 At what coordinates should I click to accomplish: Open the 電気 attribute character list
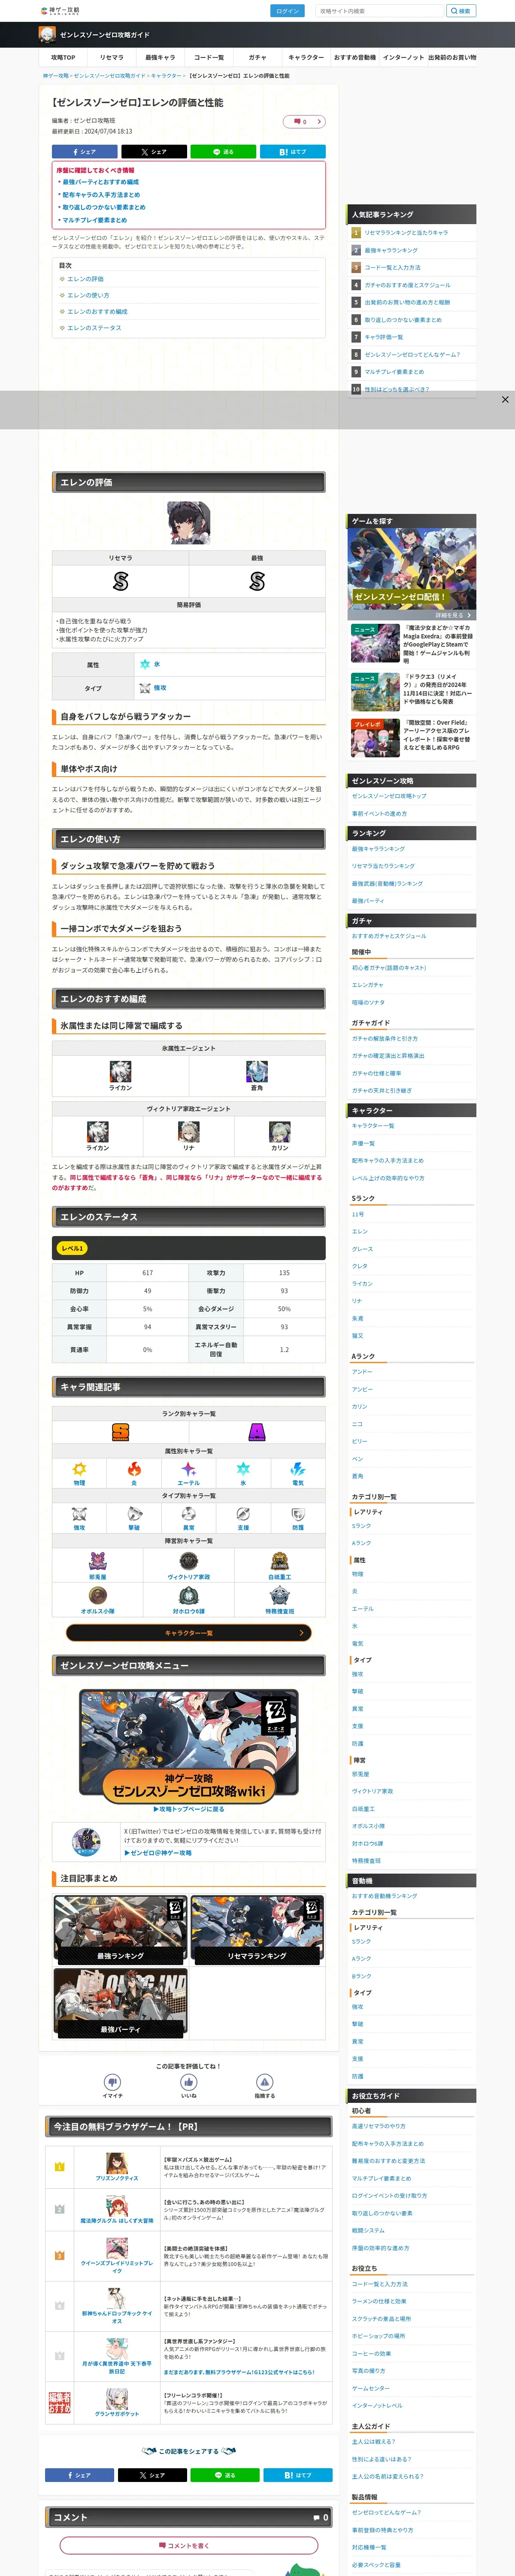pyautogui.click(x=297, y=1473)
